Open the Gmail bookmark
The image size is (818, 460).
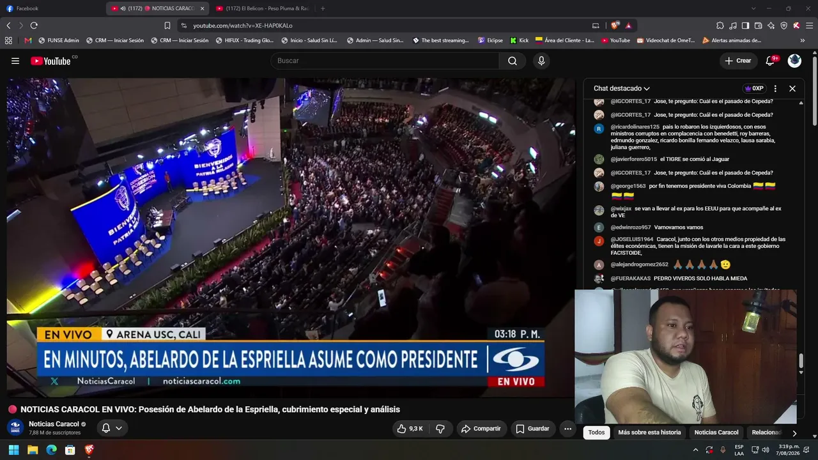(28, 40)
